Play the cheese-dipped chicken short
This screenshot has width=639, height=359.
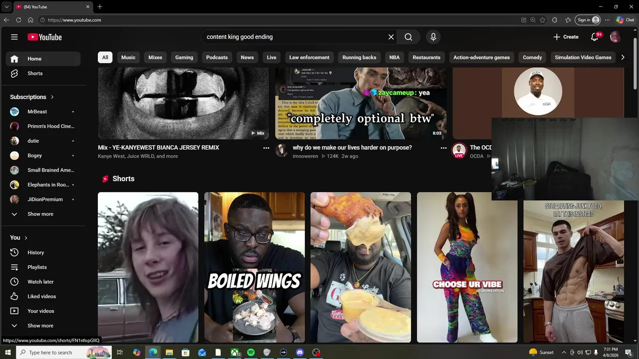tap(360, 267)
